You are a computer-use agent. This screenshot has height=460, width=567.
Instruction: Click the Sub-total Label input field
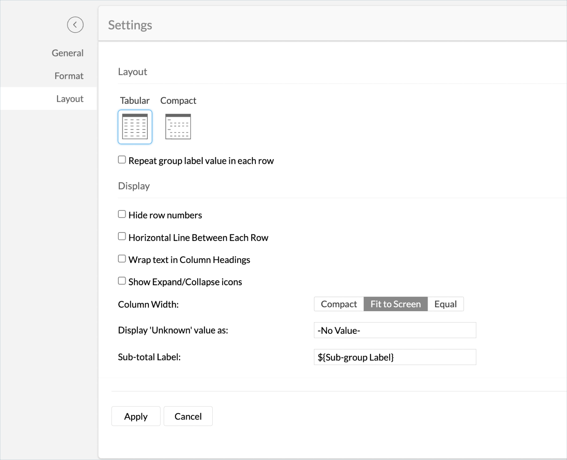(394, 357)
